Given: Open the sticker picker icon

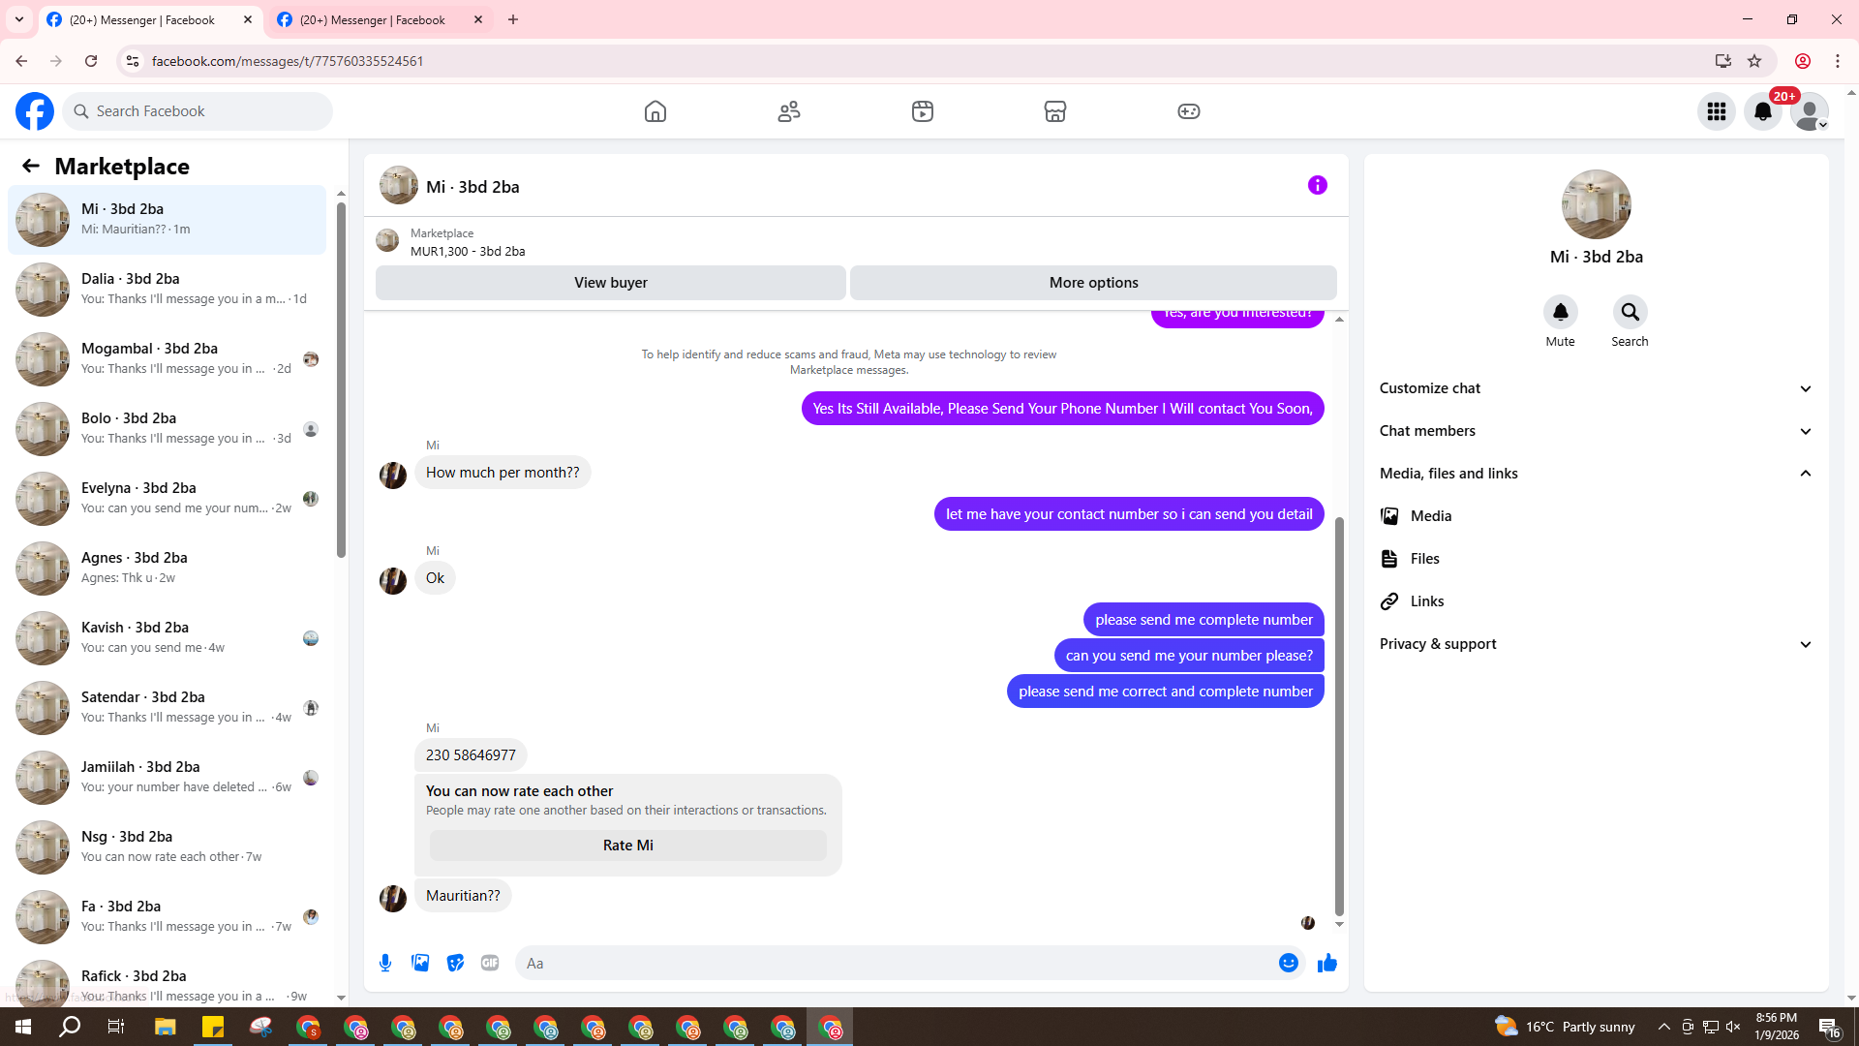Looking at the screenshot, I should 455,963.
